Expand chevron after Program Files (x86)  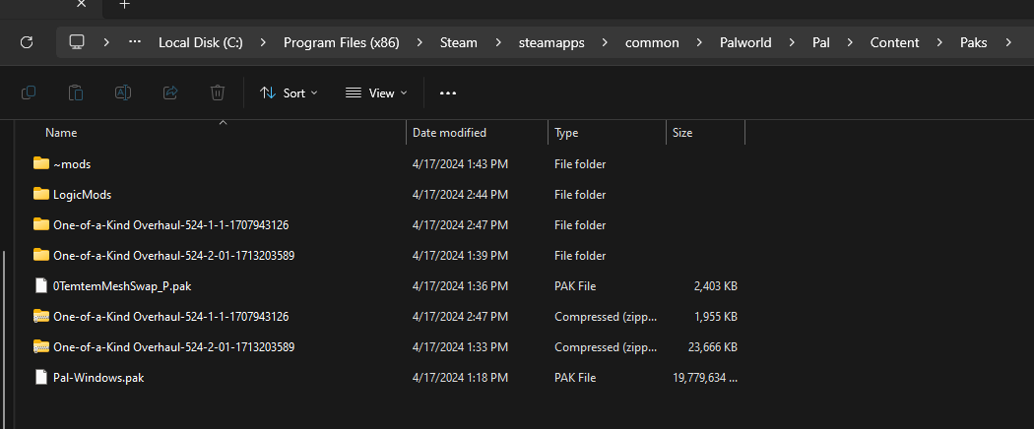420,43
